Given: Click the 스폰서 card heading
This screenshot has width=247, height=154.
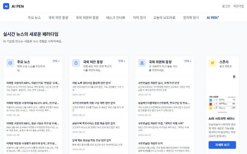Looking at the screenshot, I should tap(224, 62).
